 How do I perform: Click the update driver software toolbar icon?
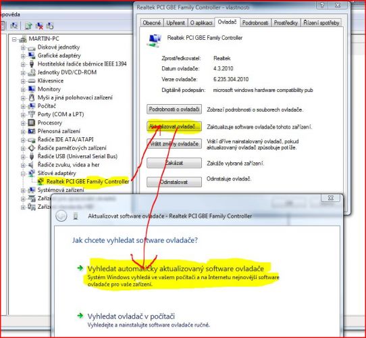28,26
